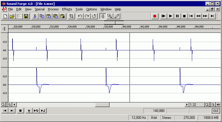Click the edit tool selector left of ruler
Viewport: 222px width, 122px height.
click(x=4, y=29)
